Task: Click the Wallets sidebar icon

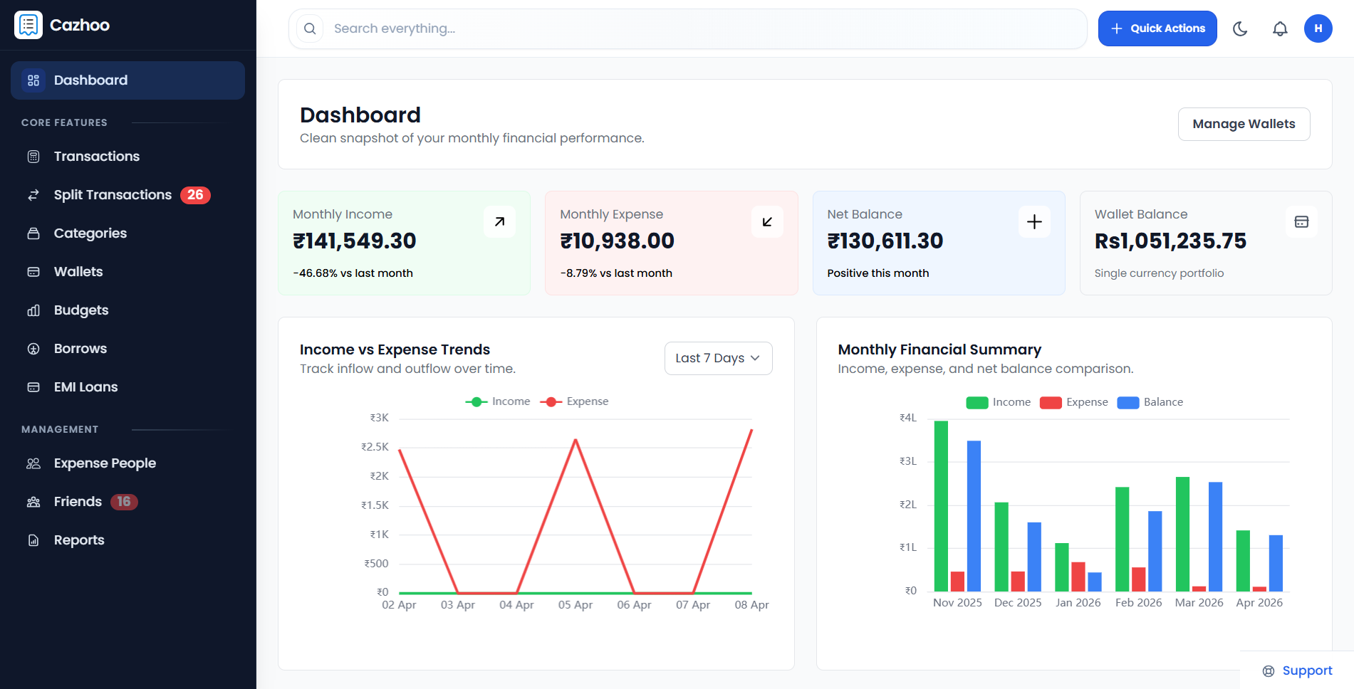Action: coord(34,271)
